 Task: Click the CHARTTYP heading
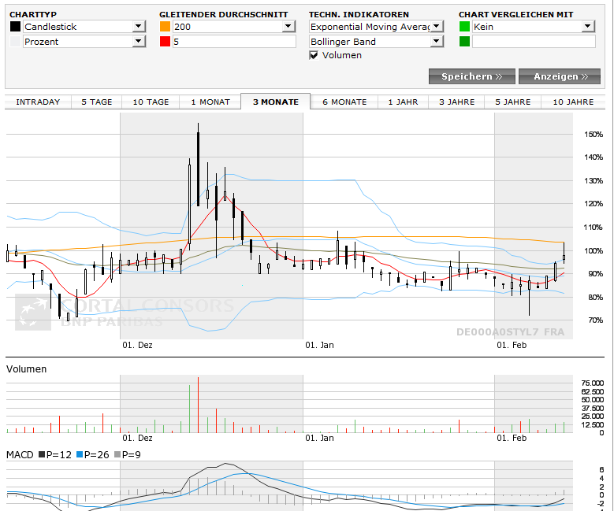(33, 14)
